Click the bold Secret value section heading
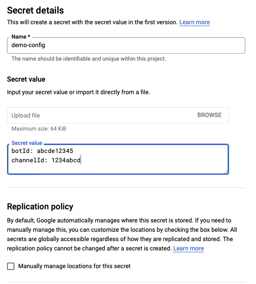 [26, 79]
